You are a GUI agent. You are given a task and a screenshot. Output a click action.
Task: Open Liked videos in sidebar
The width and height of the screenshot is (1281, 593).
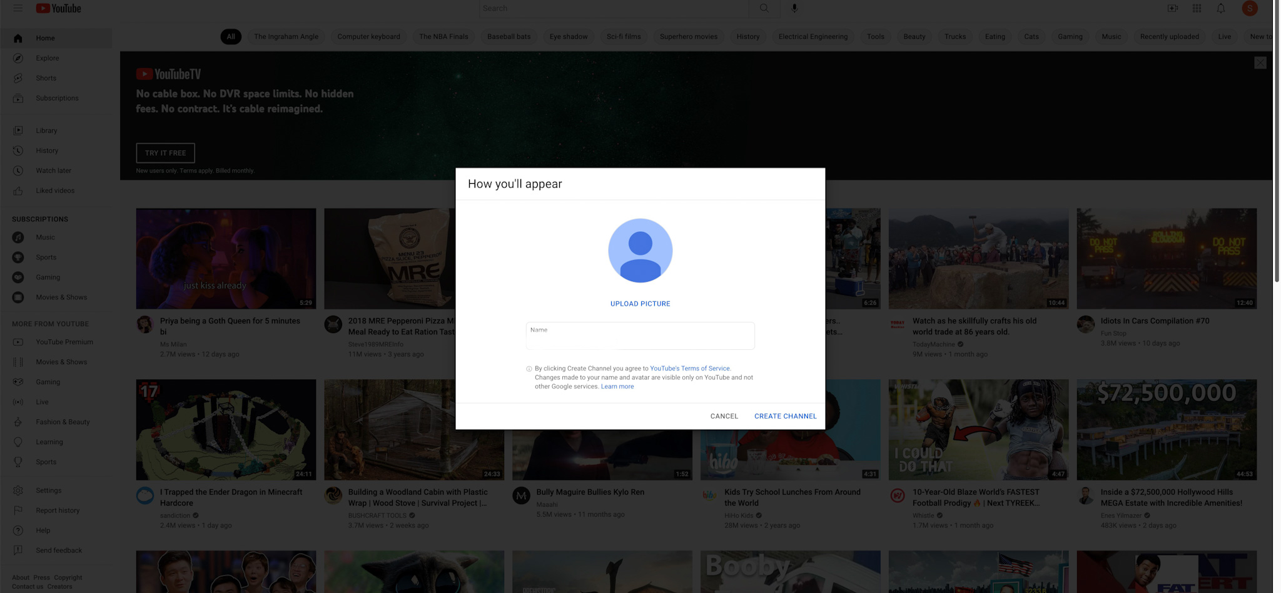click(x=56, y=191)
